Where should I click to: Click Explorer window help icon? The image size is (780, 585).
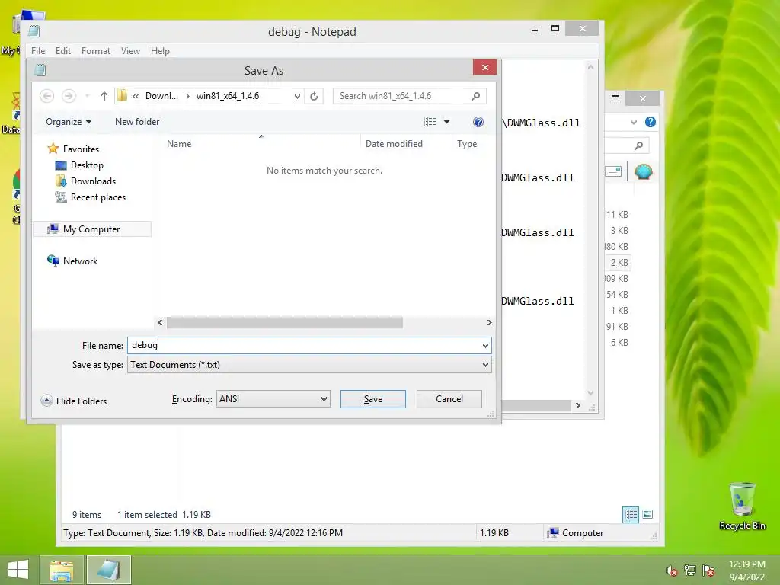point(651,122)
